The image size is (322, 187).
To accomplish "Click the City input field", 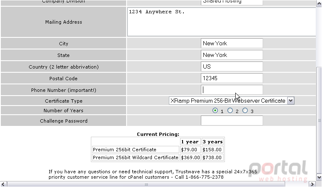I will pos(232,43).
